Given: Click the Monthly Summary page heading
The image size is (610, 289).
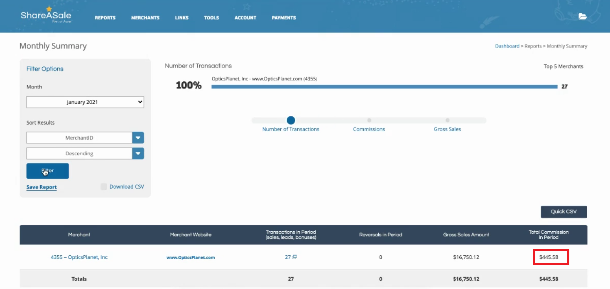Looking at the screenshot, I should click(x=53, y=46).
